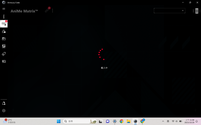Viewport: 201px width, 125px height.
Task: Minimize the Armoury Crate window
Action: click(x=183, y=2)
